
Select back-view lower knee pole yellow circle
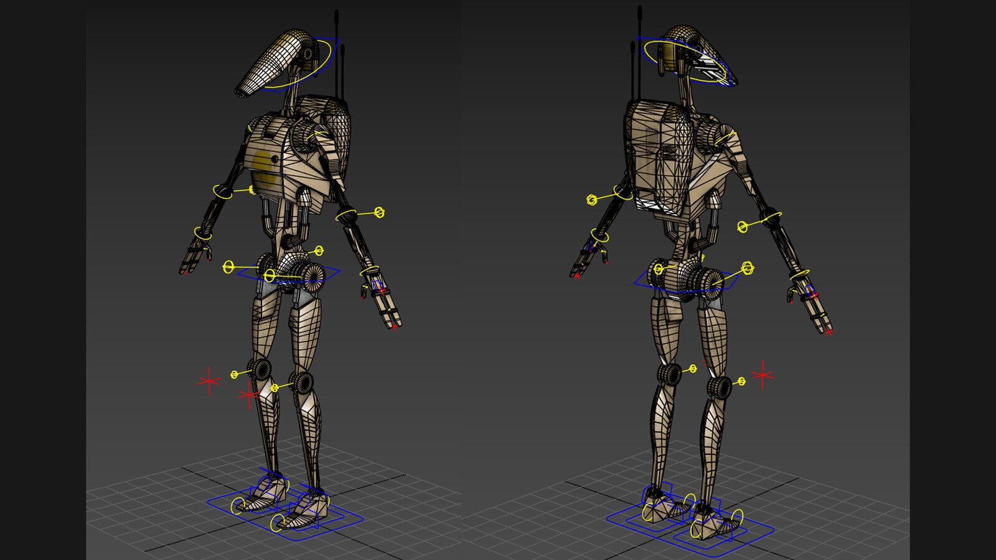(x=741, y=381)
